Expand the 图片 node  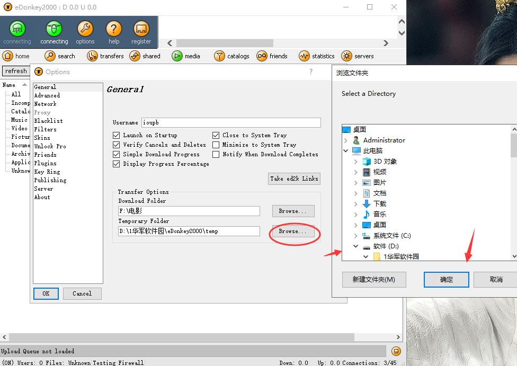[355, 182]
